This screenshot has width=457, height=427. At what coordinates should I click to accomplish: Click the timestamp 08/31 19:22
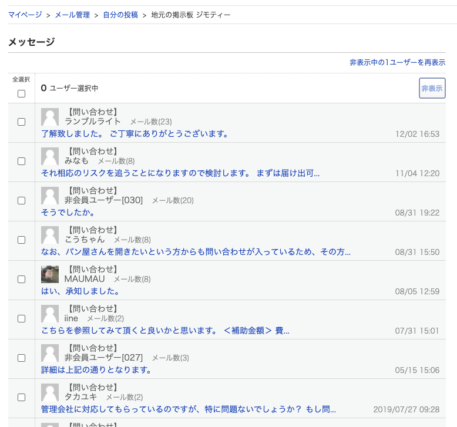point(417,213)
